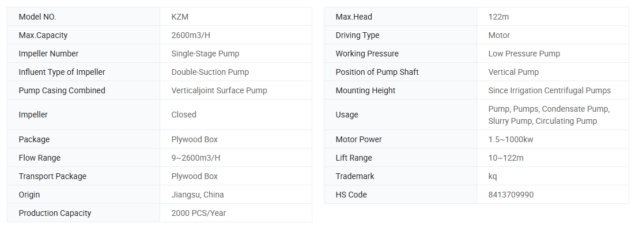
Task: Click the Influent Type of Impeller label
Action: [x=62, y=72]
